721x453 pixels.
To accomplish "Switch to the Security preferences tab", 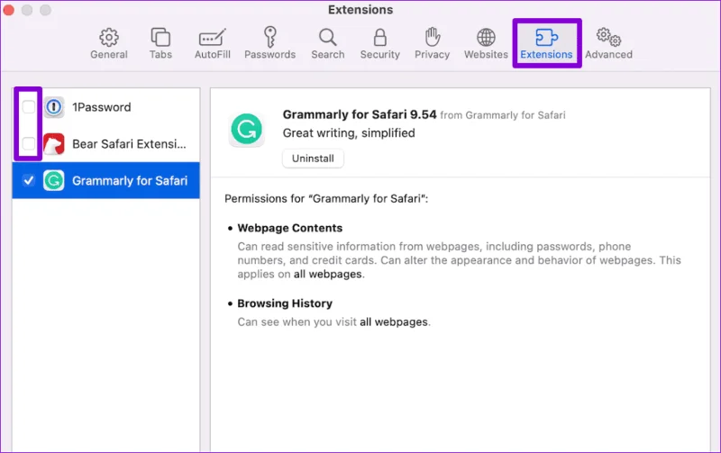I will [x=379, y=43].
